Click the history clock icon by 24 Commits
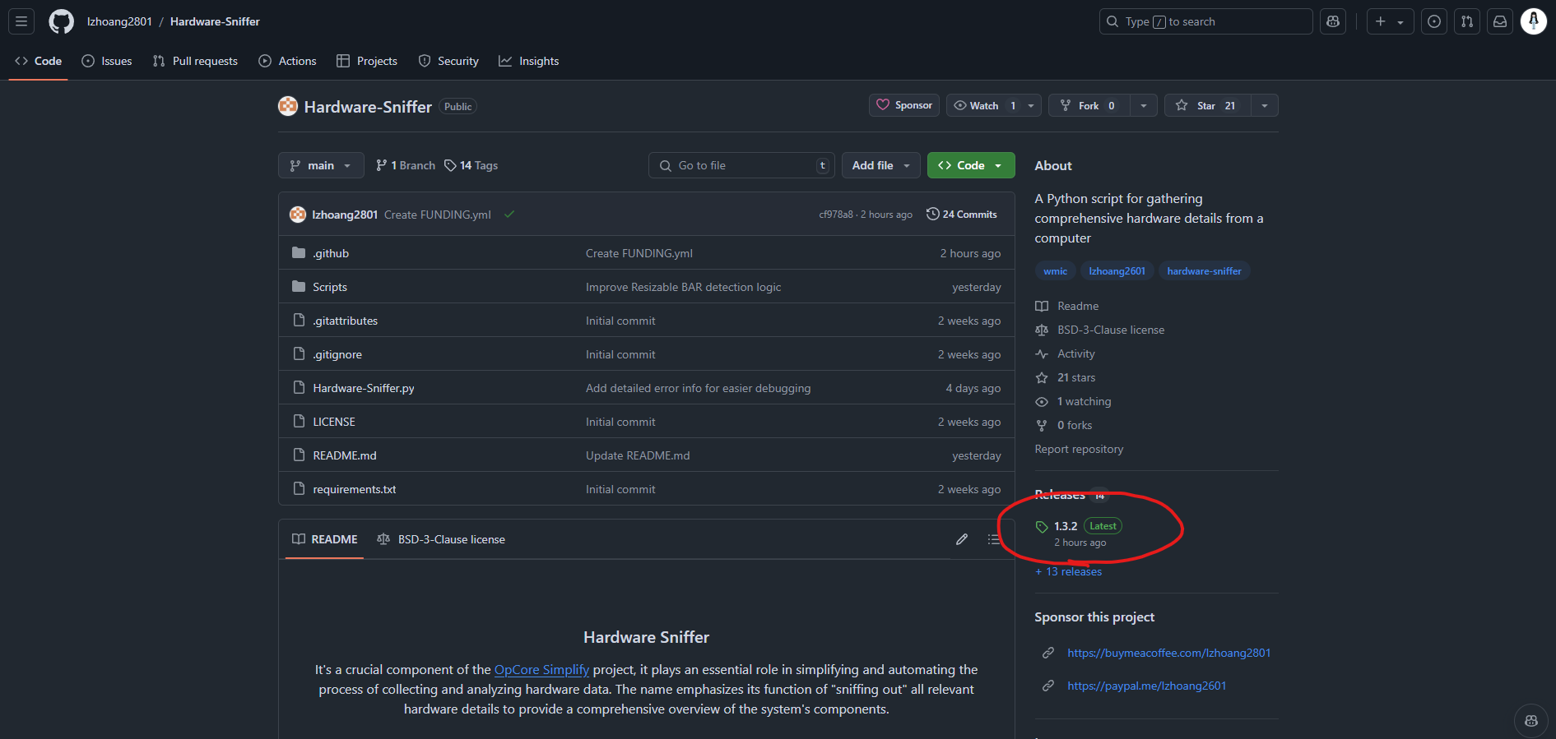 (933, 214)
